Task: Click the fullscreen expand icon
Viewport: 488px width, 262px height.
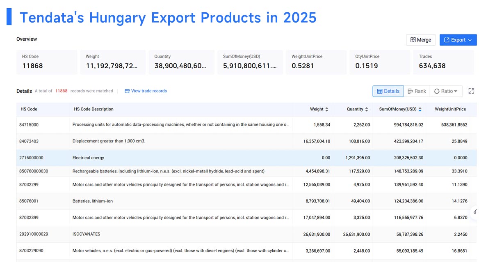Action: [471, 91]
